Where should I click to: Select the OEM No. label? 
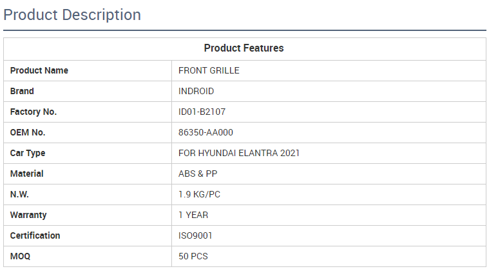tap(28, 132)
